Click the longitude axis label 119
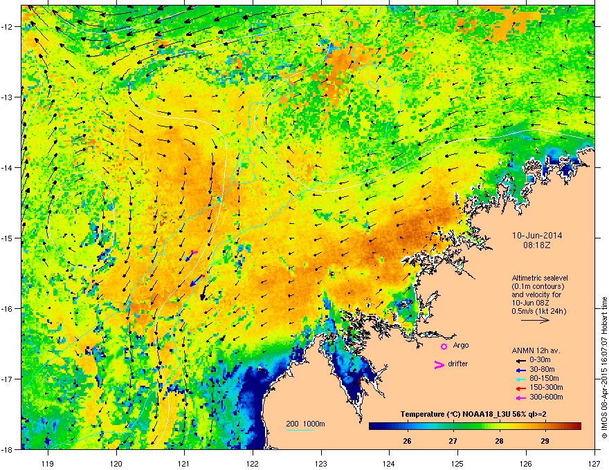The width and height of the screenshot is (609, 470). pyautogui.click(x=48, y=463)
